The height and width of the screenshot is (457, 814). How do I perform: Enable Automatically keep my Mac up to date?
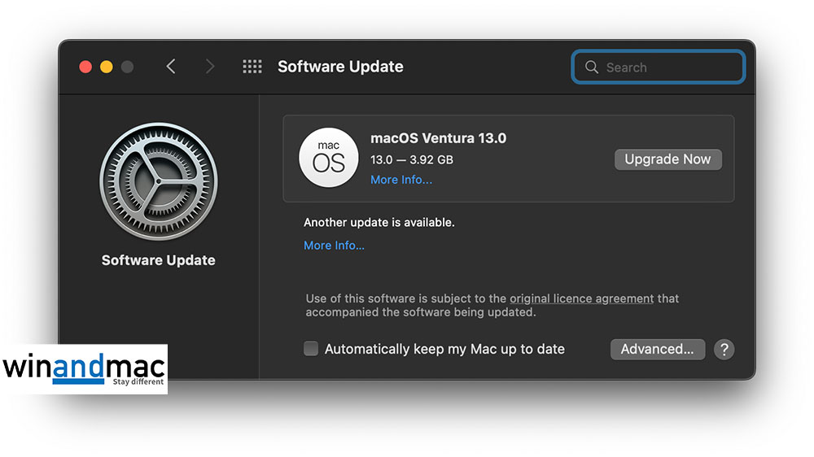[311, 349]
